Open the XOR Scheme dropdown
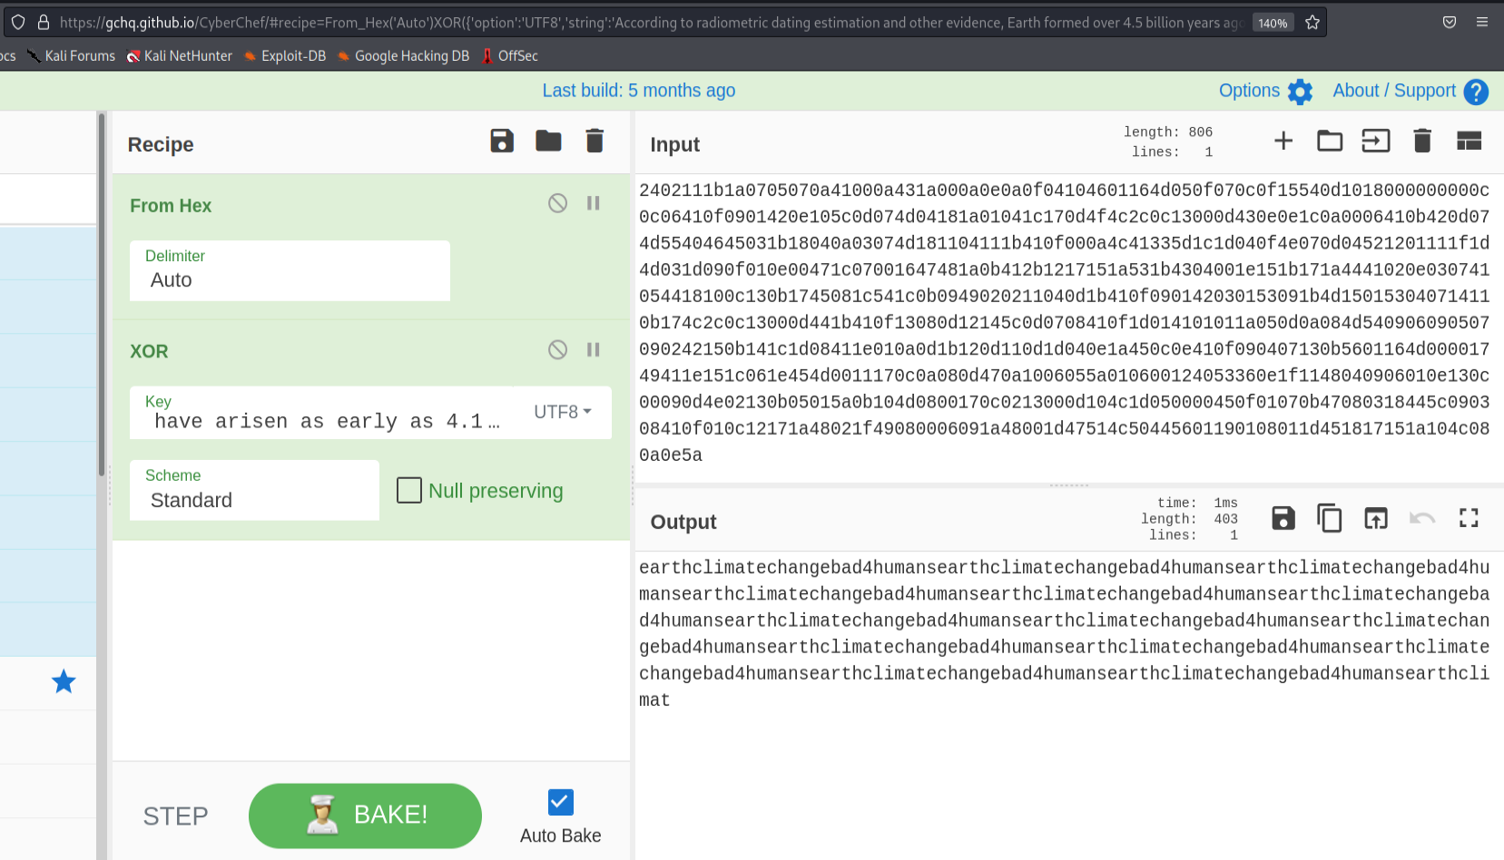The width and height of the screenshot is (1504, 860). click(254, 490)
